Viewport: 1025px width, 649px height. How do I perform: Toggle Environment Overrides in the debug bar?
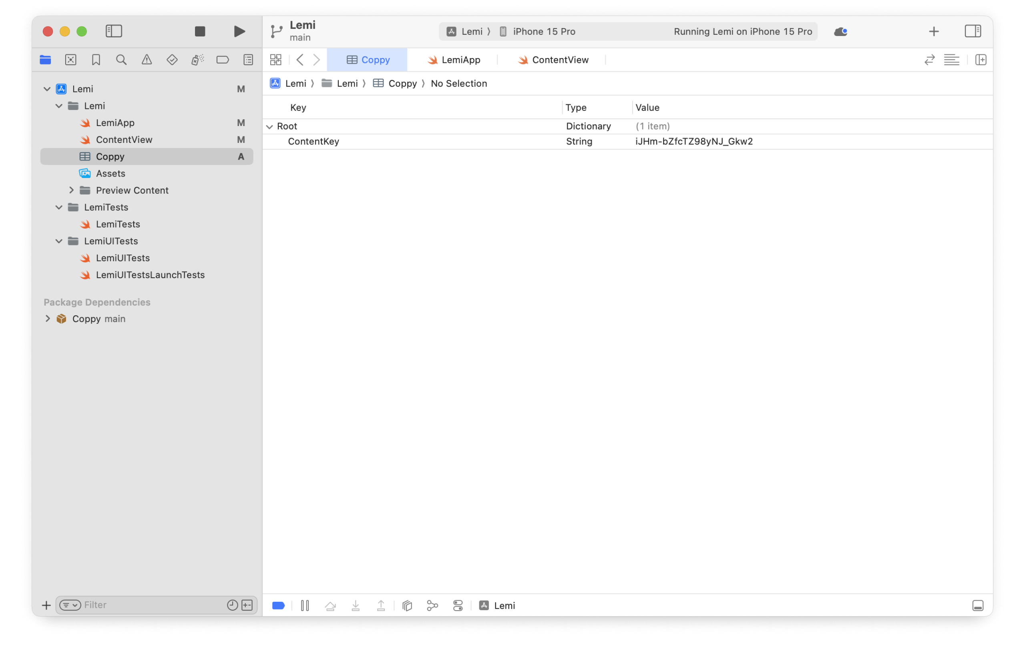click(458, 605)
